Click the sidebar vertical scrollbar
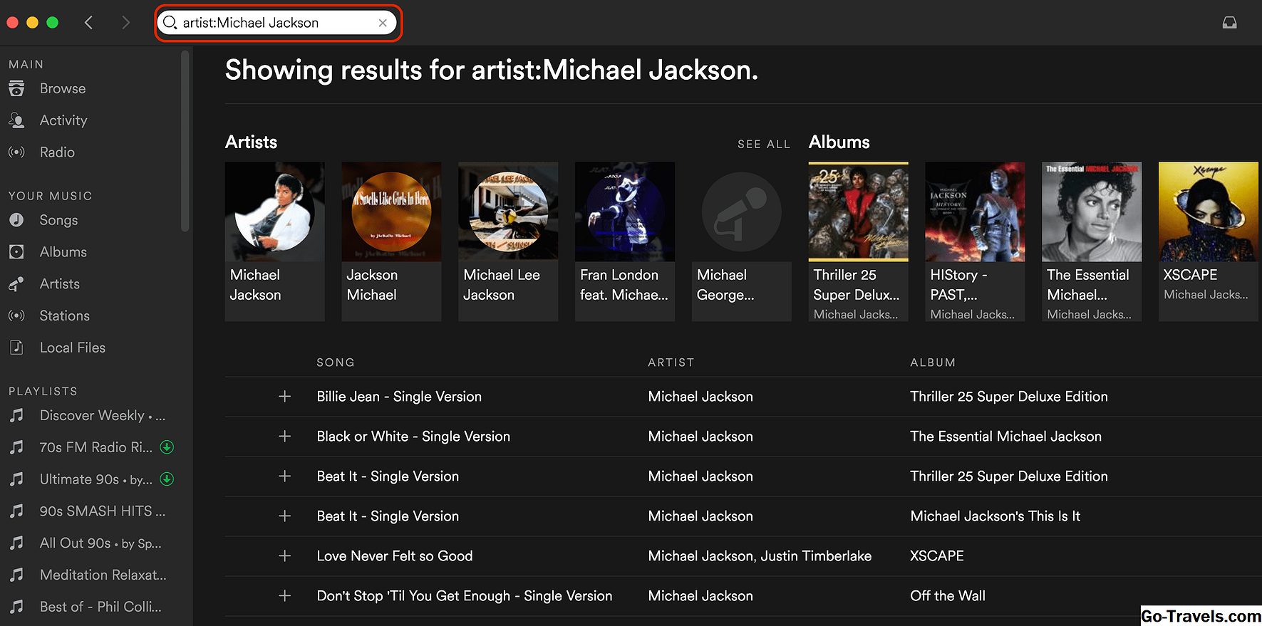The width and height of the screenshot is (1262, 626). [185, 142]
